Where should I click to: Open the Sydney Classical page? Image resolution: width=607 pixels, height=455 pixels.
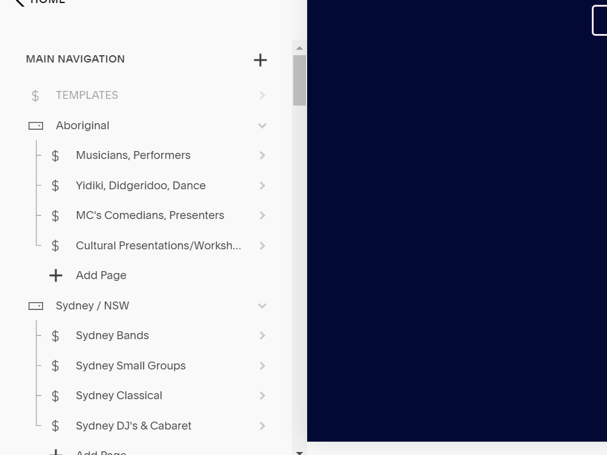pos(119,396)
